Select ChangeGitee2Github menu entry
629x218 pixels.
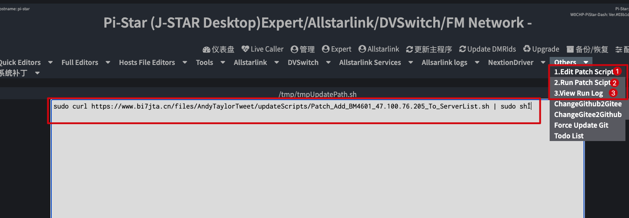click(588, 114)
